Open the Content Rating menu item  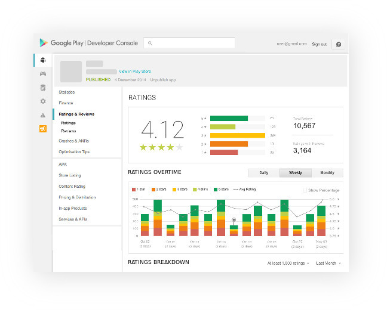coord(72,186)
